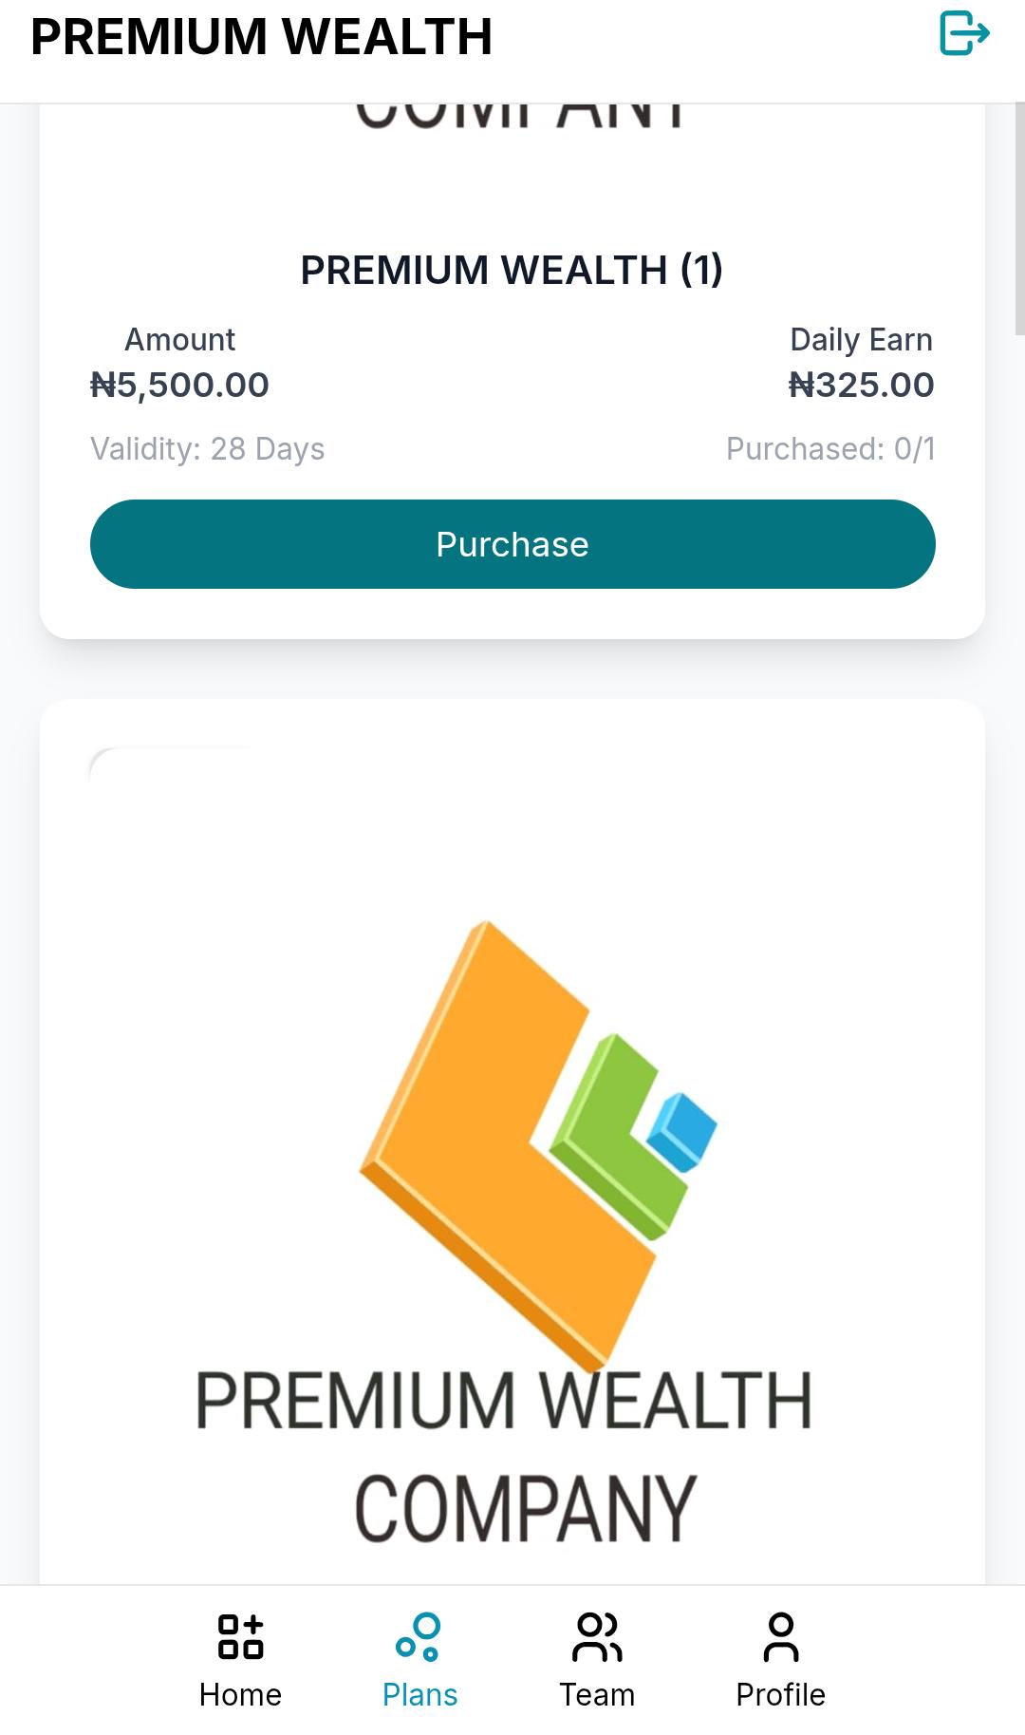The image size is (1025, 1735).
Task: Select the PREMIUM WEALTH (1) plan title
Action: (512, 270)
